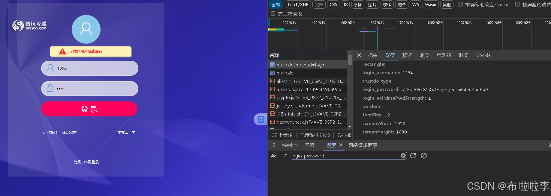Screen dimensions: 551x196
Task: Filter requests by Wasm
Action: click(x=430, y=4)
